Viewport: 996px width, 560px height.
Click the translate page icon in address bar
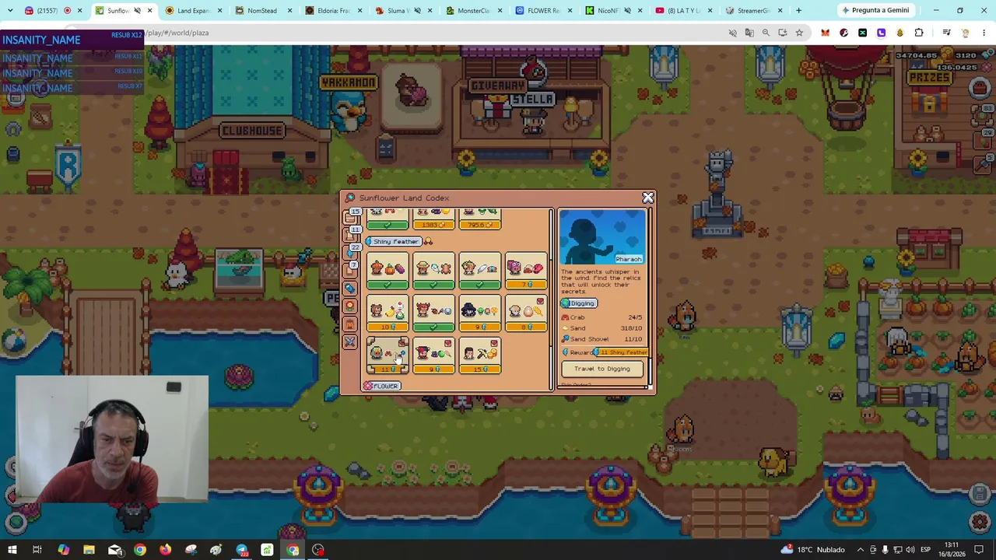pyautogui.click(x=749, y=33)
